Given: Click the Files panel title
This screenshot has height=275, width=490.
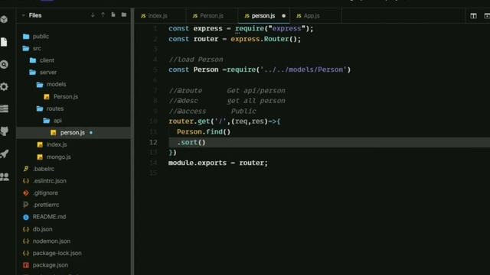Looking at the screenshot, I should 35,15.
